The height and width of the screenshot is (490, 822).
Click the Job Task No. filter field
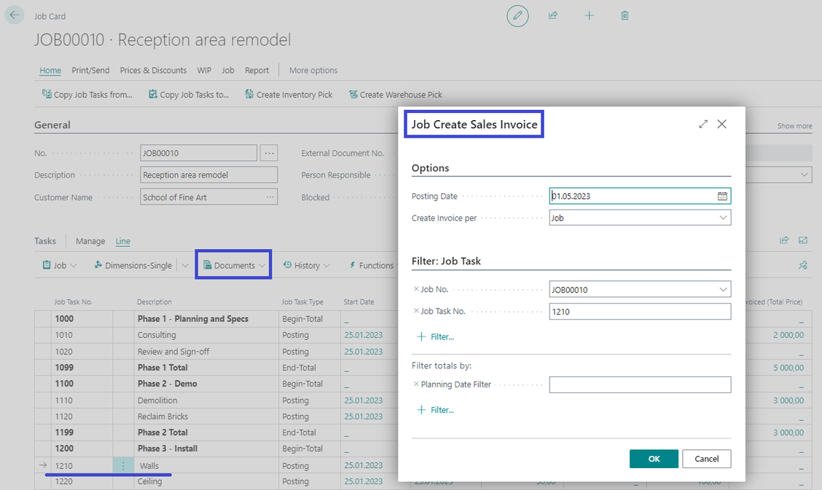(x=640, y=312)
